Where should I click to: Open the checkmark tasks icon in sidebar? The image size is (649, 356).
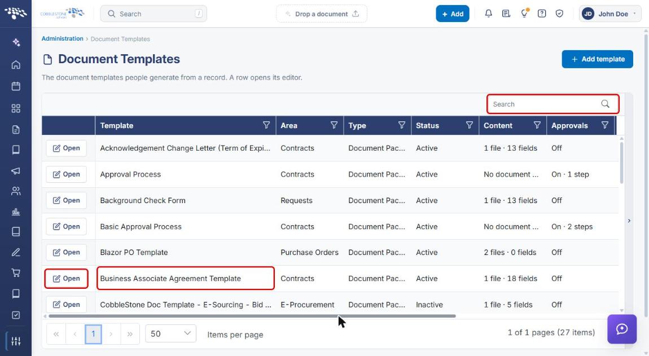tap(16, 315)
